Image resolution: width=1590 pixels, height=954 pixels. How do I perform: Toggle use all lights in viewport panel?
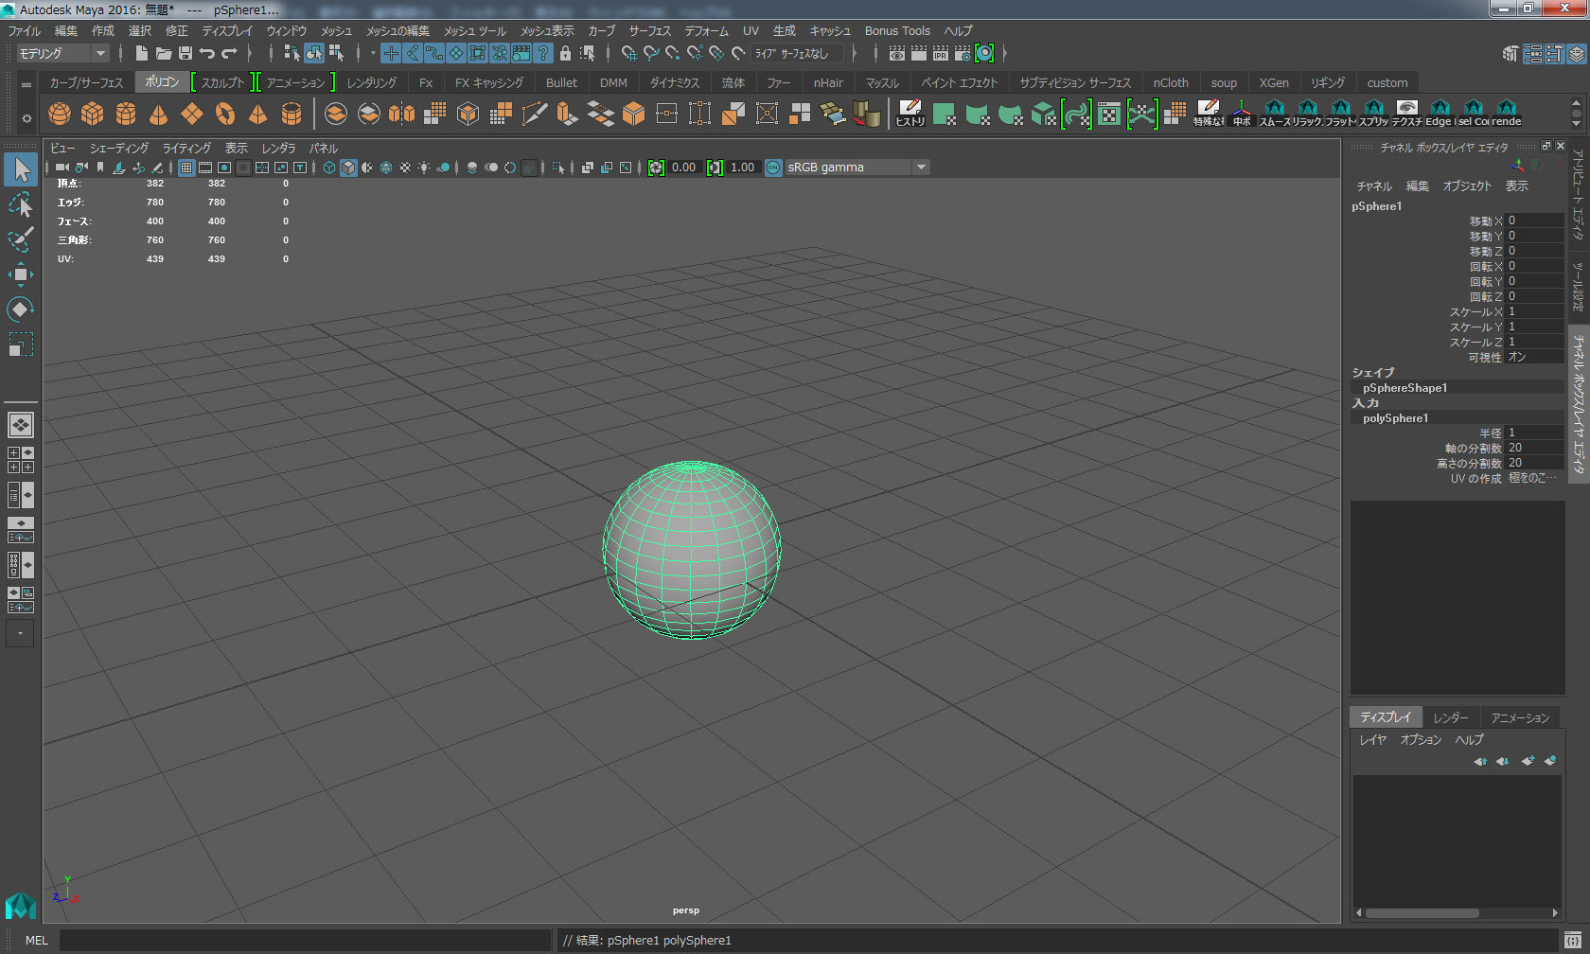[x=424, y=168]
